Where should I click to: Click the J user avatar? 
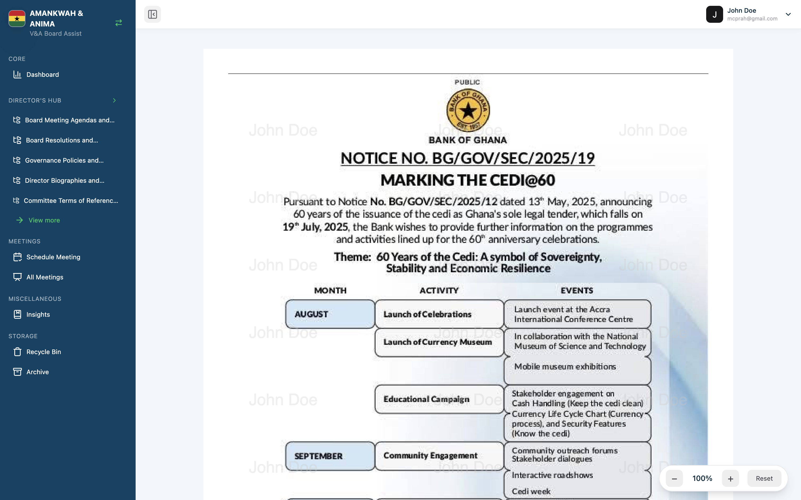[x=714, y=14]
